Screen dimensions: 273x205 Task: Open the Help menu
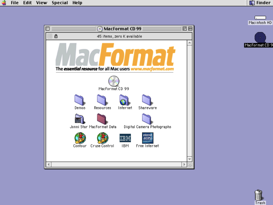77,3
